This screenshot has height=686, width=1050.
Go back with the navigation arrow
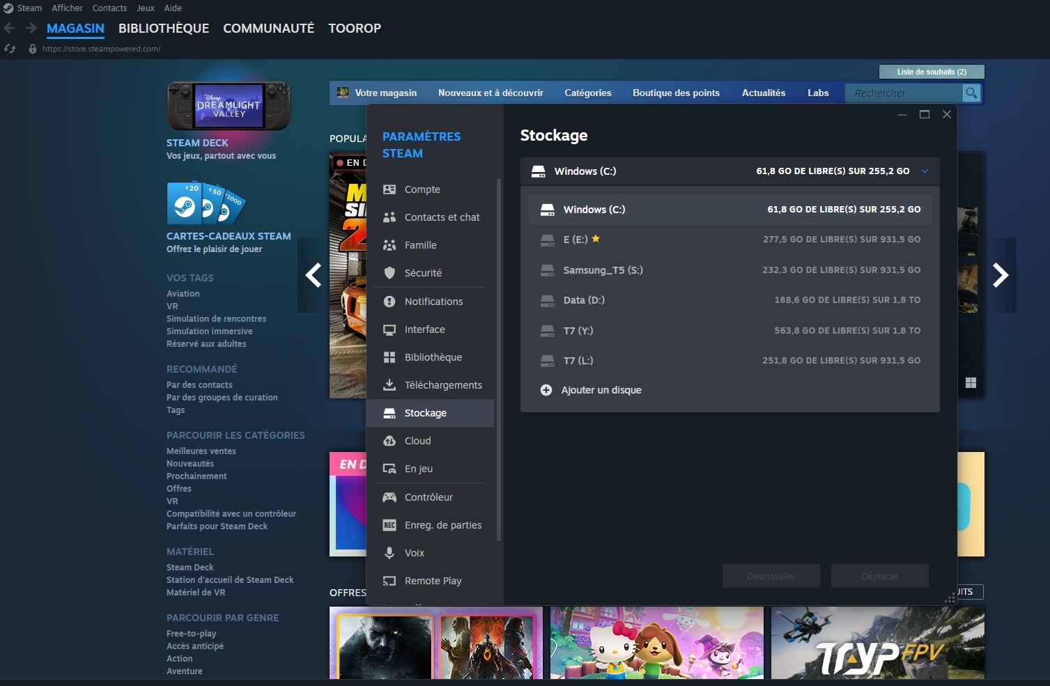click(10, 28)
